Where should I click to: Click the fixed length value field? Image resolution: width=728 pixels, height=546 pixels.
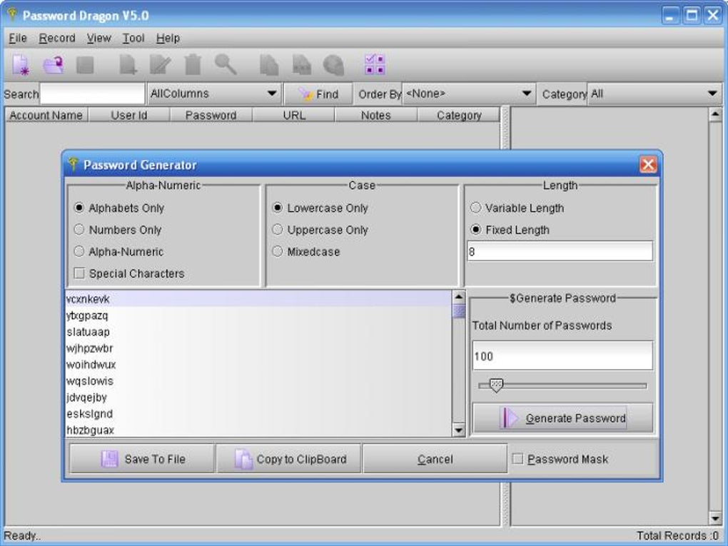560,251
